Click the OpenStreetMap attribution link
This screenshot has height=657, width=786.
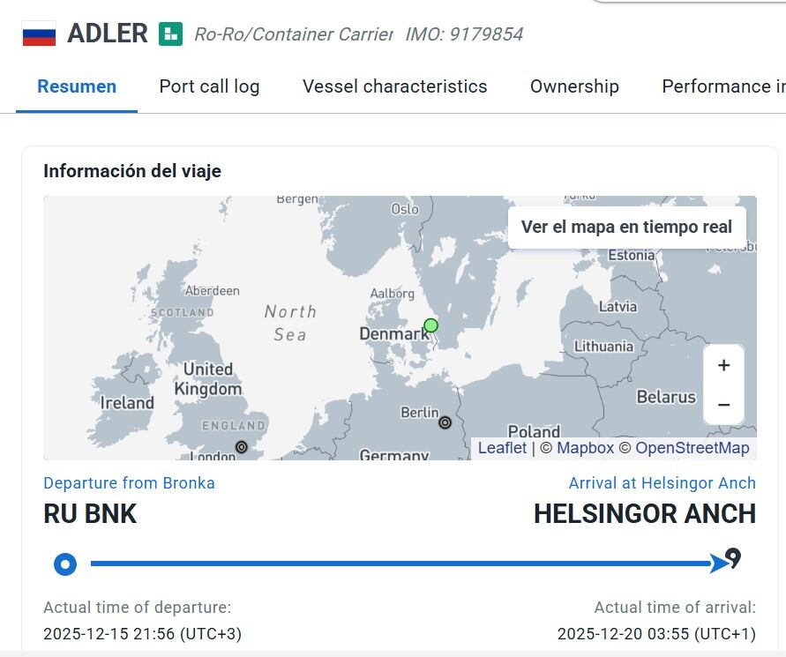tap(692, 448)
